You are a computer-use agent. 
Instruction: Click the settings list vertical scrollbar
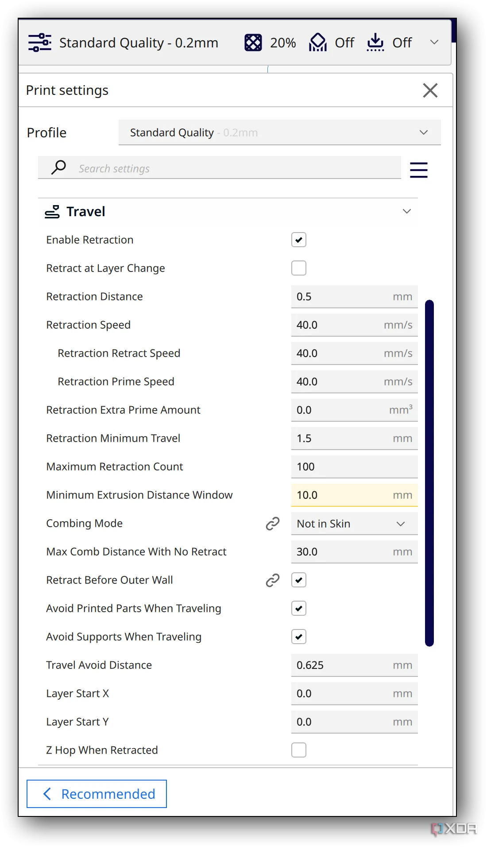pyautogui.click(x=429, y=473)
